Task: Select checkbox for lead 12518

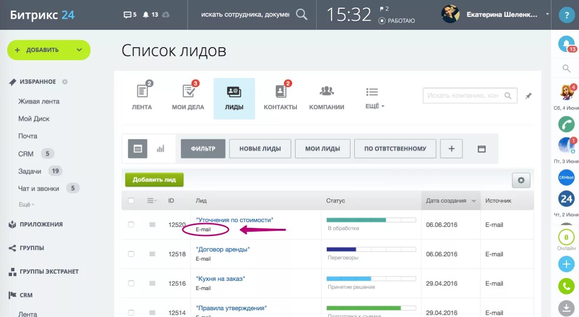Action: tap(131, 254)
